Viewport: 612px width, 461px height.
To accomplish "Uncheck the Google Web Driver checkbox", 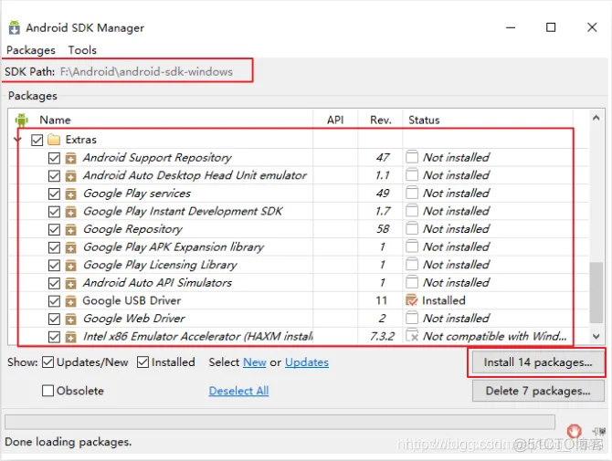I will point(54,319).
